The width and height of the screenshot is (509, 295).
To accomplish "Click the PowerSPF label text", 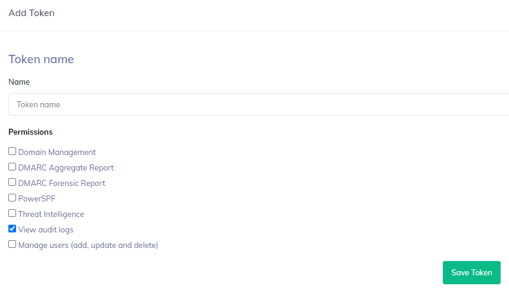I will (x=36, y=199).
